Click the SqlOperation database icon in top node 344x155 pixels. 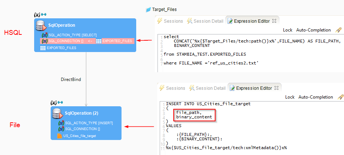click(x=41, y=25)
